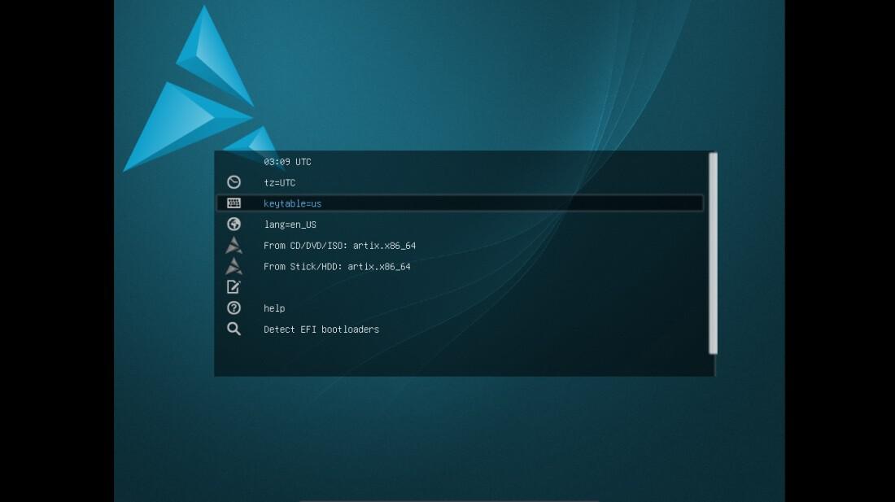Click the keyboard icon for keytable
895x502 pixels.
click(x=234, y=203)
